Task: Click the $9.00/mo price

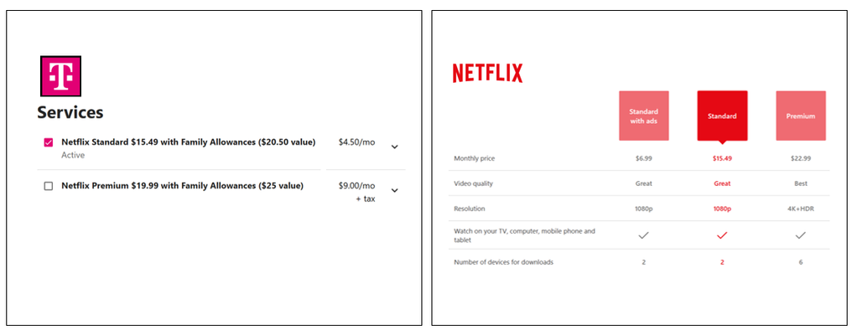Action: coord(356,186)
